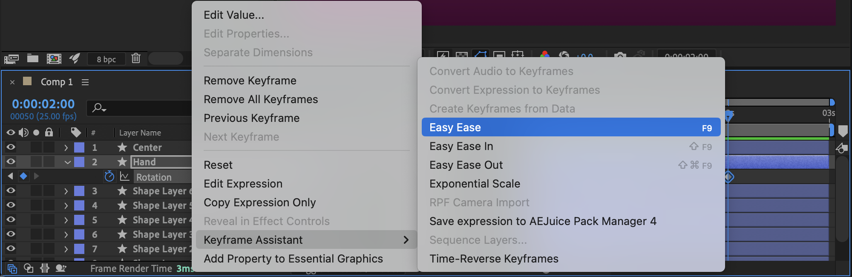Click the current timecode 0:00:02:00
Image resolution: width=852 pixels, height=277 pixels.
click(43, 104)
